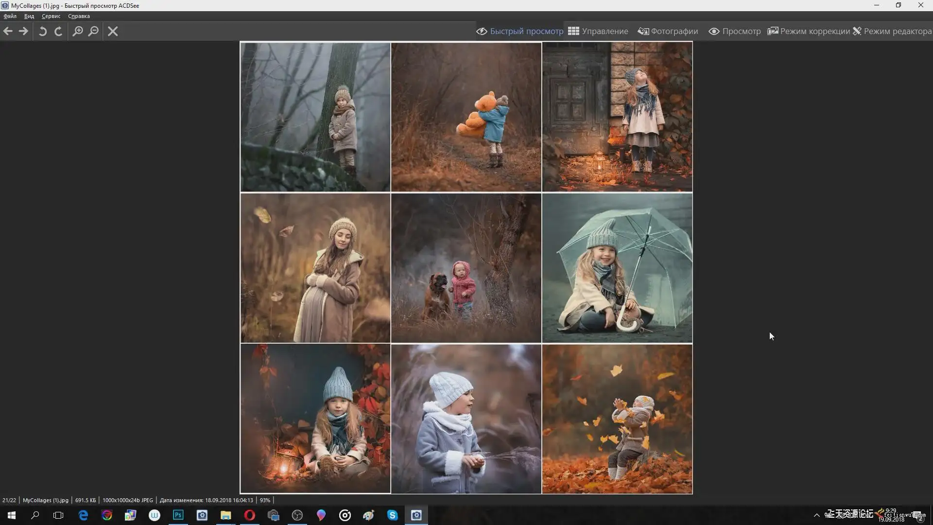Switch to Управление mode
The height and width of the screenshot is (525, 933).
pos(598,31)
